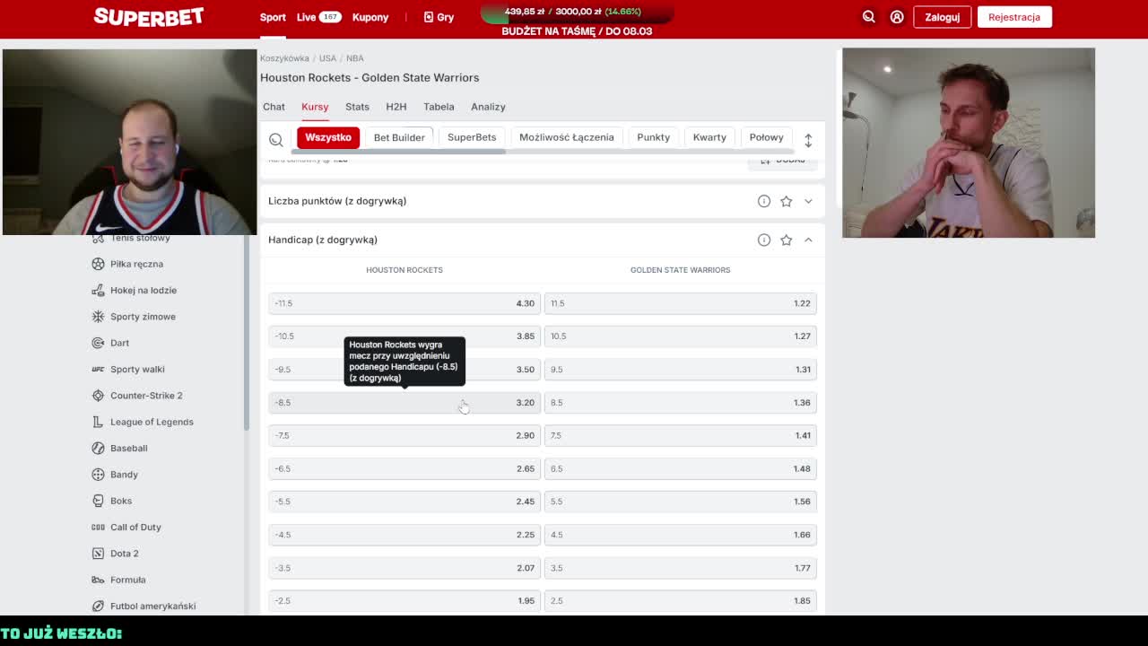This screenshot has height=646, width=1148.
Task: Select Połowy filter
Action: pyautogui.click(x=767, y=137)
